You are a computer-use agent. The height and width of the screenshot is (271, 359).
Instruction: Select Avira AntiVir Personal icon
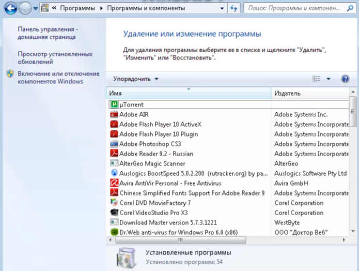pos(114,183)
